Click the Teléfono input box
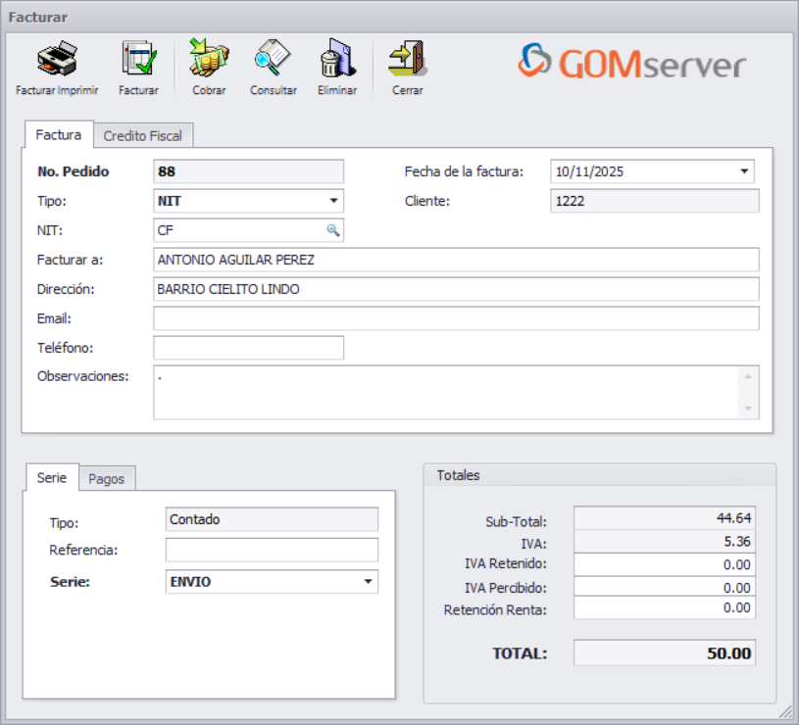The width and height of the screenshot is (799, 725). (x=247, y=348)
